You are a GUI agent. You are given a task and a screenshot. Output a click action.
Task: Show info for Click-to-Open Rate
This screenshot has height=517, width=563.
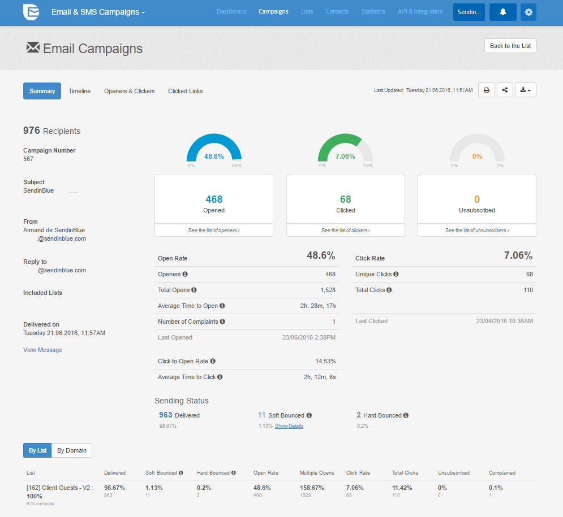(213, 361)
